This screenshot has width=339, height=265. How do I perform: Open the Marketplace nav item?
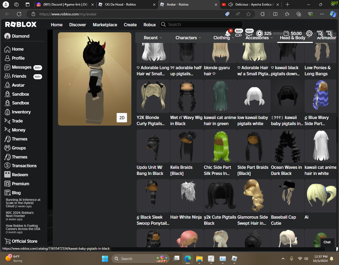tap(105, 25)
